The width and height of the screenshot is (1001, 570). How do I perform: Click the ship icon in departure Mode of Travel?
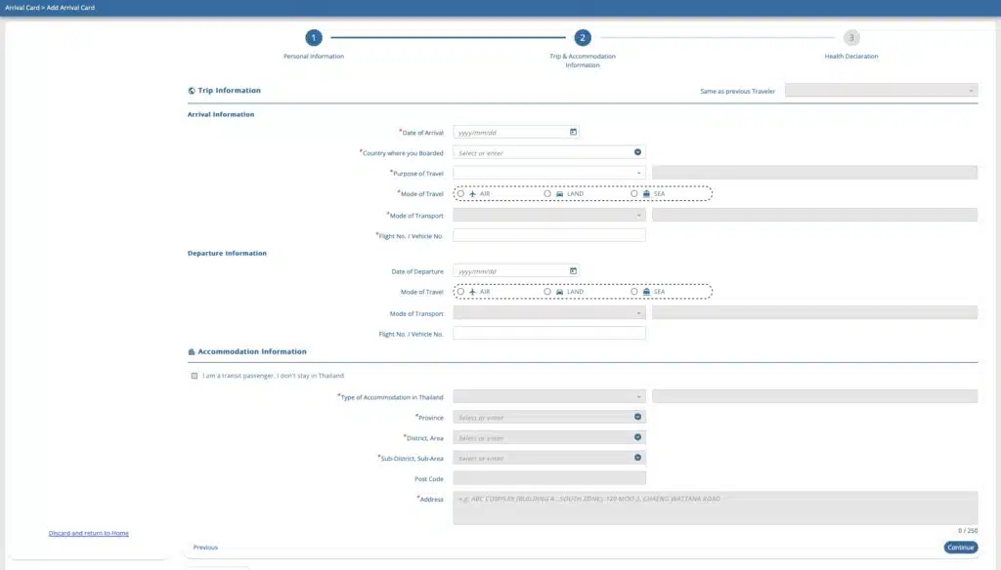tap(646, 292)
